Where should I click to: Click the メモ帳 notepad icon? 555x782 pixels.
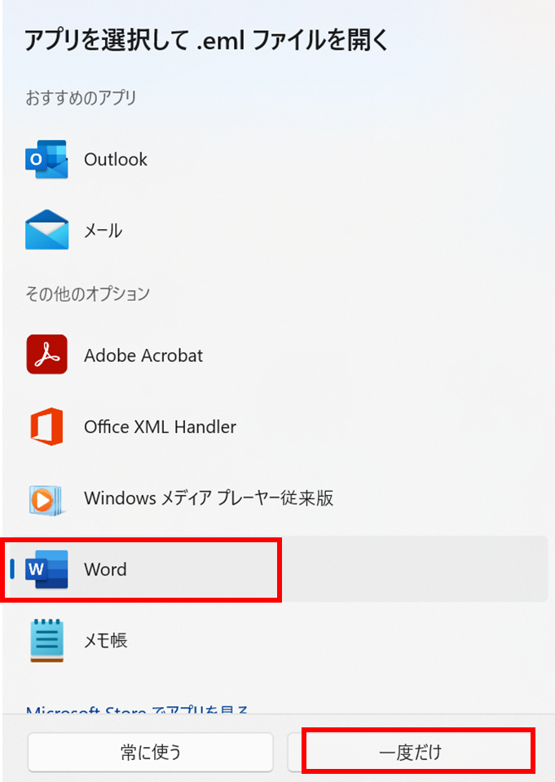[47, 641]
